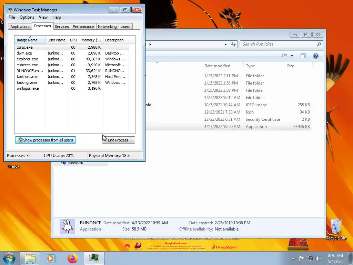
Task: Select the folder modified 1/27/2022 10:12 AM
Action: click(228, 97)
